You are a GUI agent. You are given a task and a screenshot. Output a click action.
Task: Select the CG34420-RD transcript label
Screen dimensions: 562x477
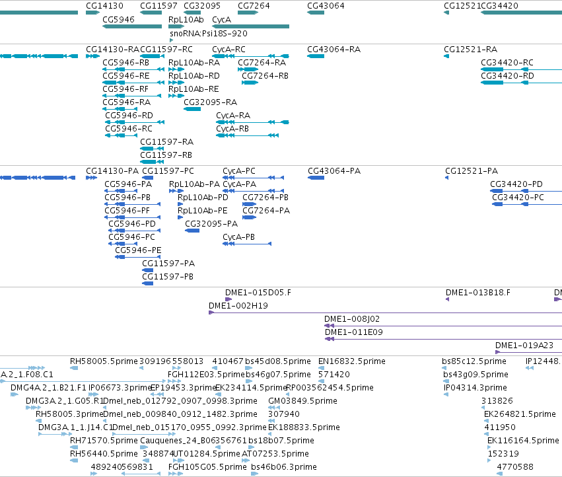508,76
